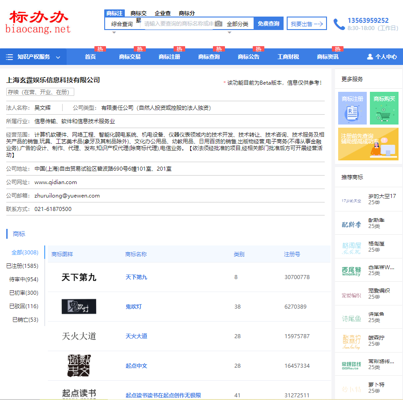The width and height of the screenshot is (403, 400).
Task: Filter trademarks by 已注册(1585)
Action: pyautogui.click(x=22, y=266)
